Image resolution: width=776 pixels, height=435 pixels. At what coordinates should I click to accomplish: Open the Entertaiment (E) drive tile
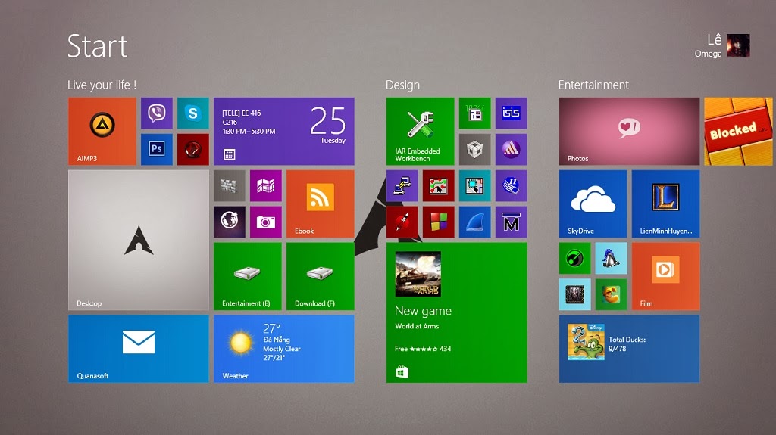248,276
